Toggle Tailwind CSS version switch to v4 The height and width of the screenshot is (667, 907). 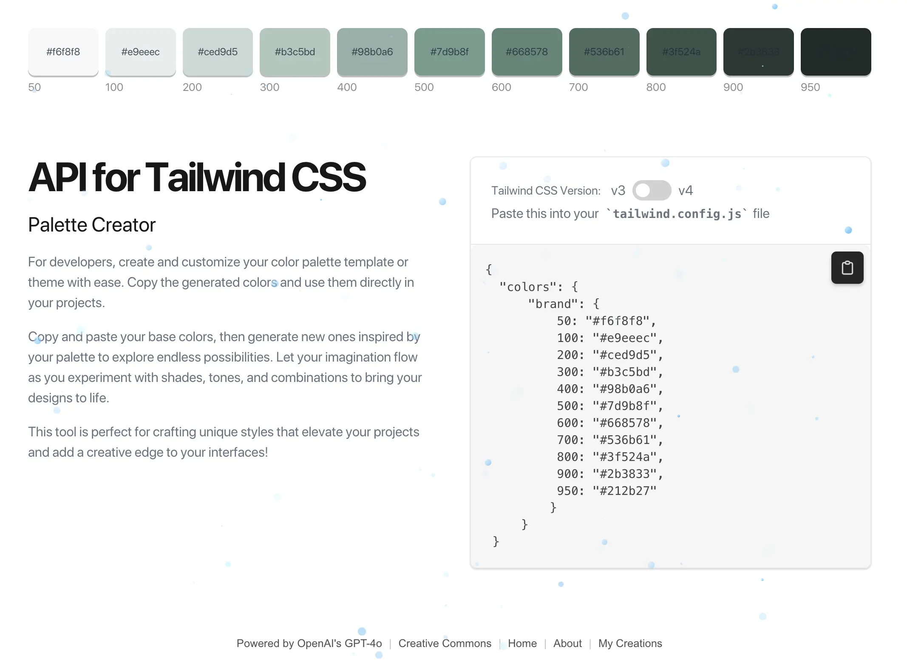tap(652, 190)
